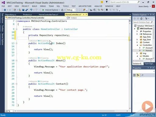Click the feedback smiley face icon
Image resolution: width=156 pixels, height=117 pixels.
tap(102, 2)
